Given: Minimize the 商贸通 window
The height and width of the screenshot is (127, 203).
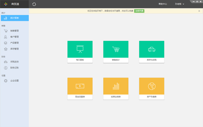Looking at the screenshot, I should point(194,2).
